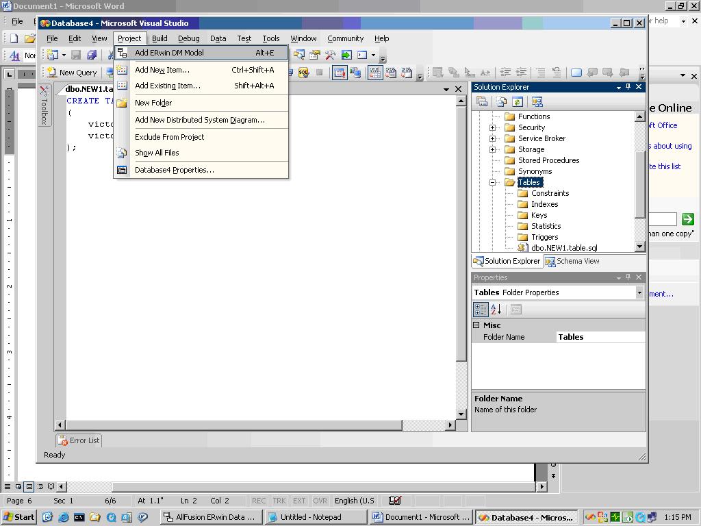The image size is (701, 526).
Task: Select the Stored Procedures folder
Action: click(x=548, y=160)
